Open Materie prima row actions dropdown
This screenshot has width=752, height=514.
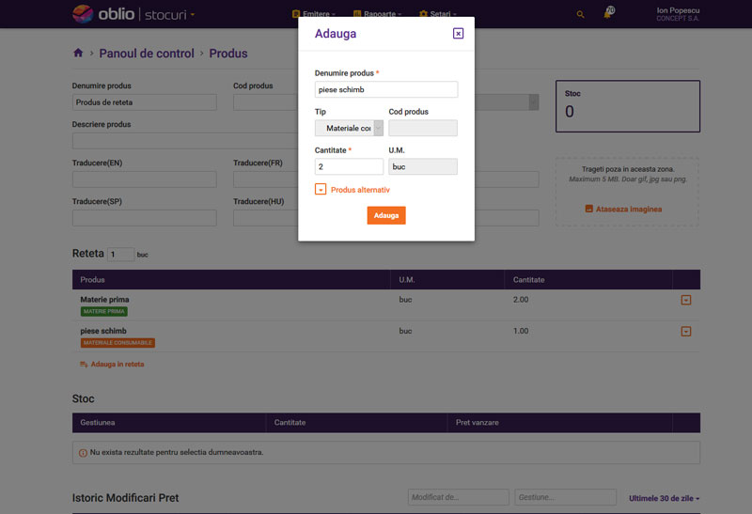(x=686, y=300)
